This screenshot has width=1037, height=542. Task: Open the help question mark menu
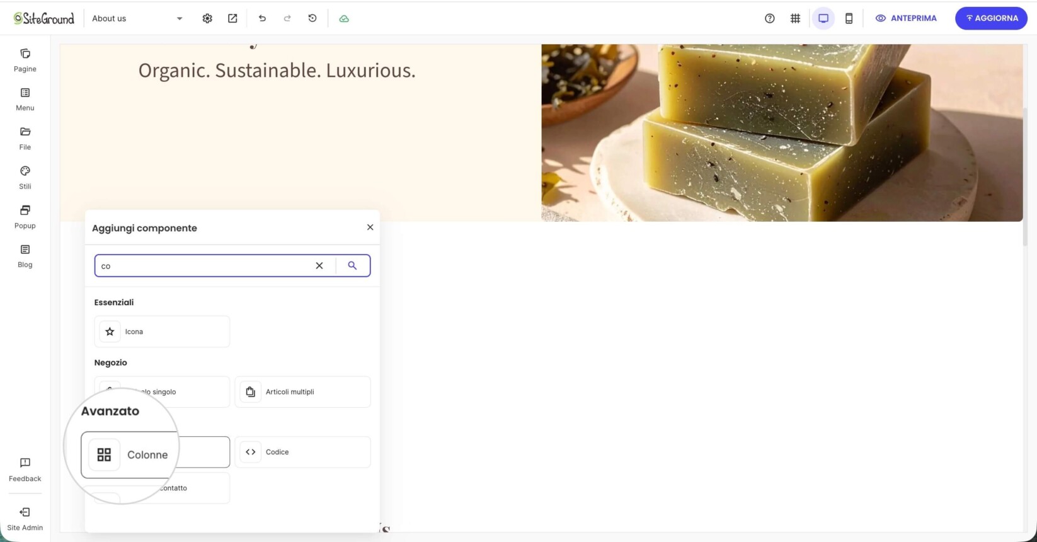pyautogui.click(x=769, y=18)
